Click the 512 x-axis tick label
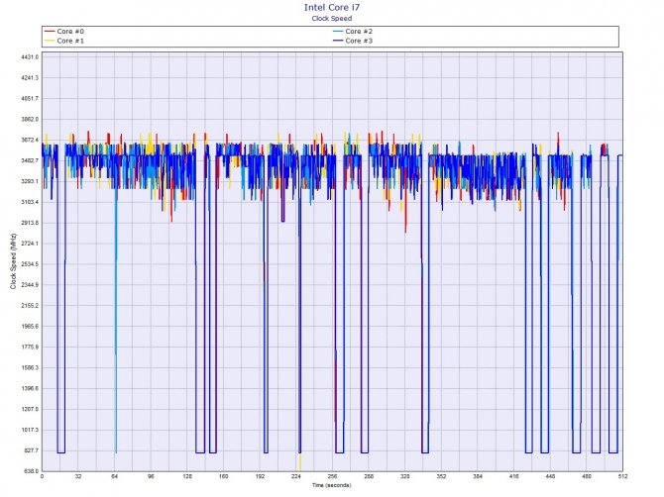The width and height of the screenshot is (664, 497). tap(622, 476)
